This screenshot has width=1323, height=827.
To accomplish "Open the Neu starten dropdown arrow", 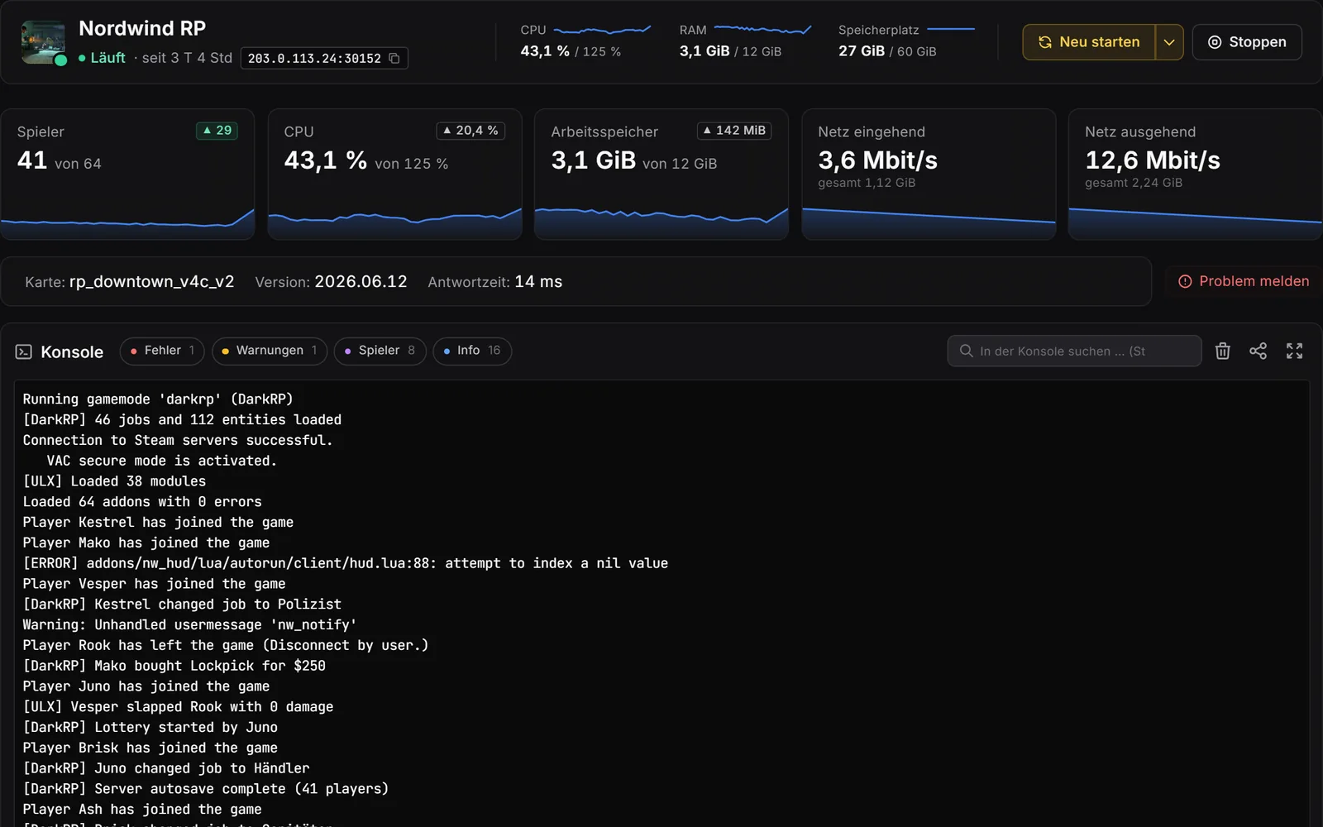I will [1169, 42].
